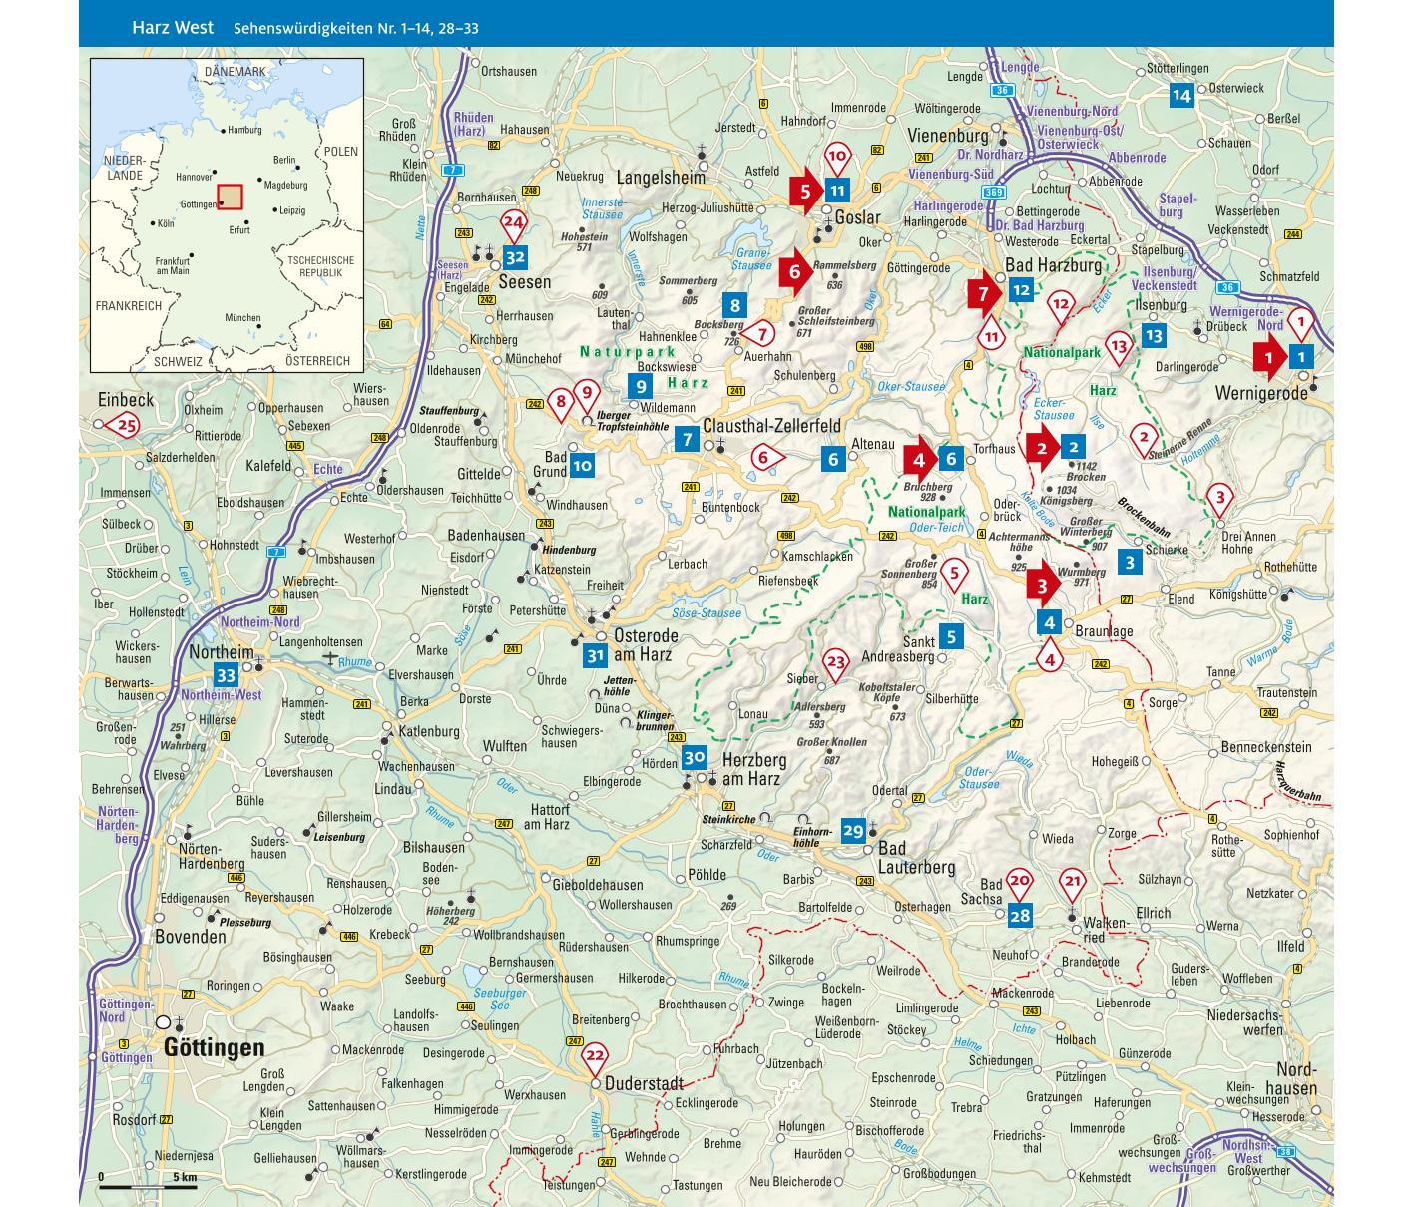Select blue marker 28 at Bad Sachsa
The width and height of the screenshot is (1414, 1207).
coord(1019,915)
